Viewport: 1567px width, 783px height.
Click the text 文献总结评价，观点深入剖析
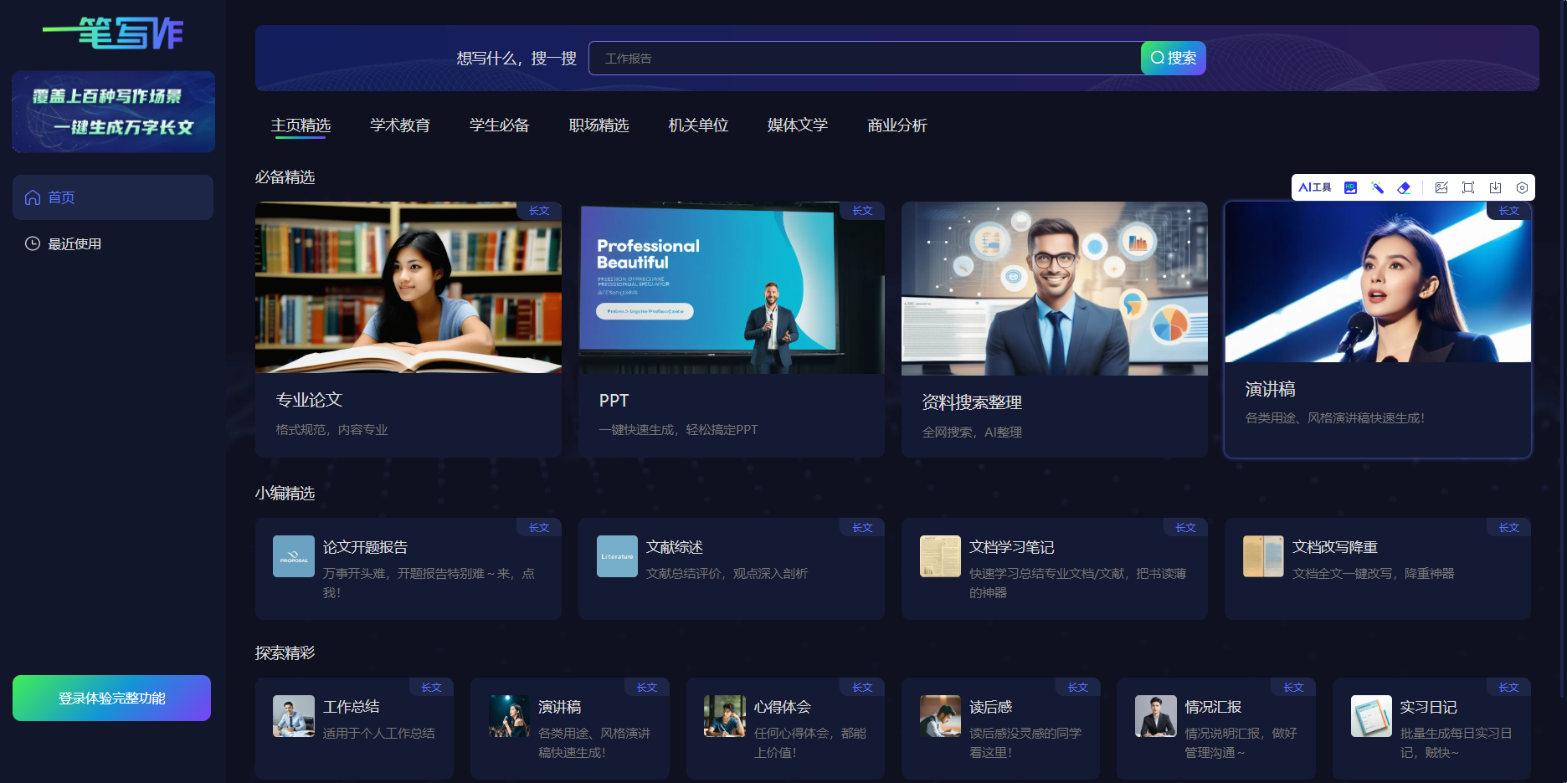tap(727, 574)
